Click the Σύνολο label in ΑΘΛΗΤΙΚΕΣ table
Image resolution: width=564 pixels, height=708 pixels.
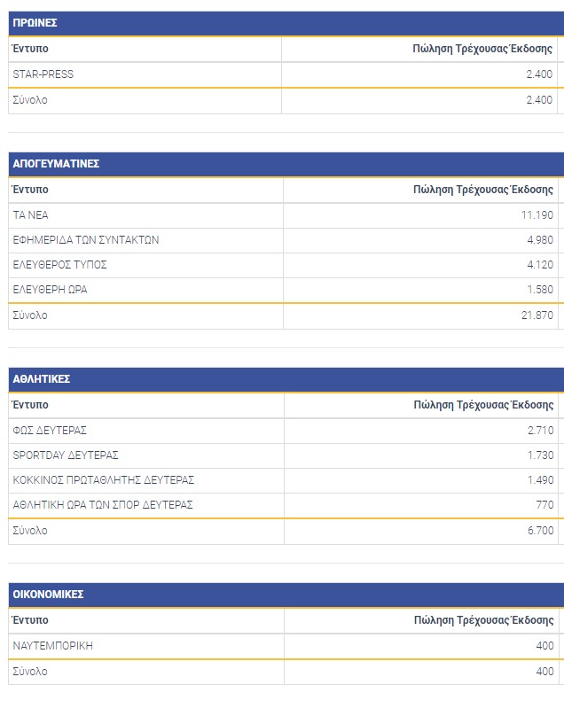click(30, 531)
